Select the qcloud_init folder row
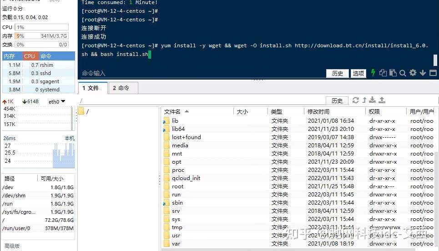This screenshot has width=439, height=251. (x=298, y=178)
